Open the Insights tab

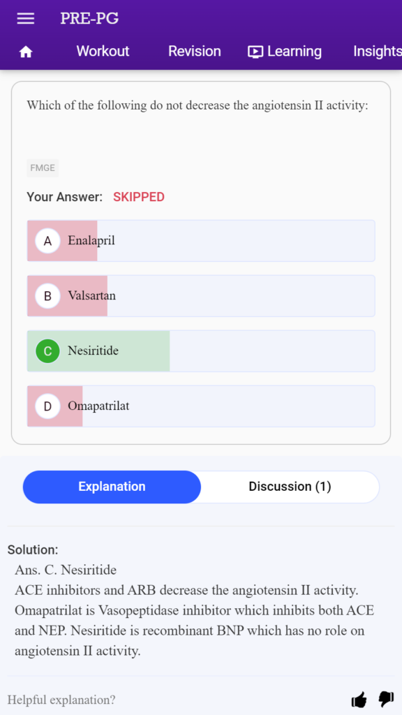coord(378,51)
